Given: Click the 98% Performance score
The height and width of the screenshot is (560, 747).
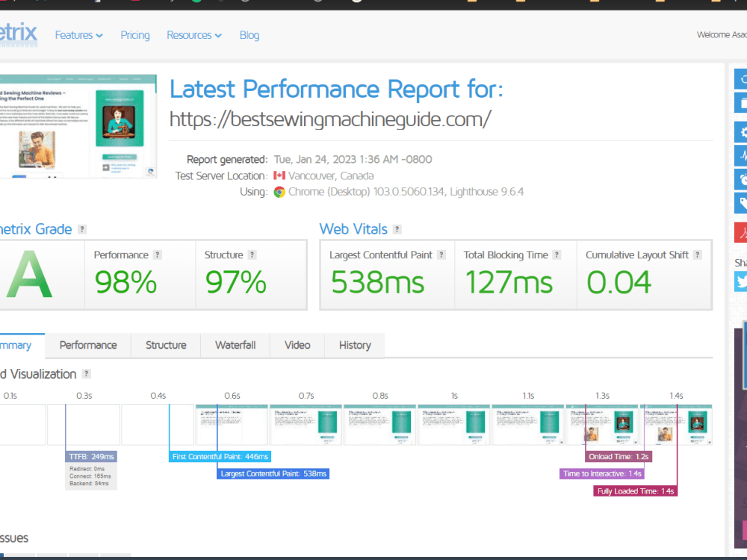Looking at the screenshot, I should 125,282.
